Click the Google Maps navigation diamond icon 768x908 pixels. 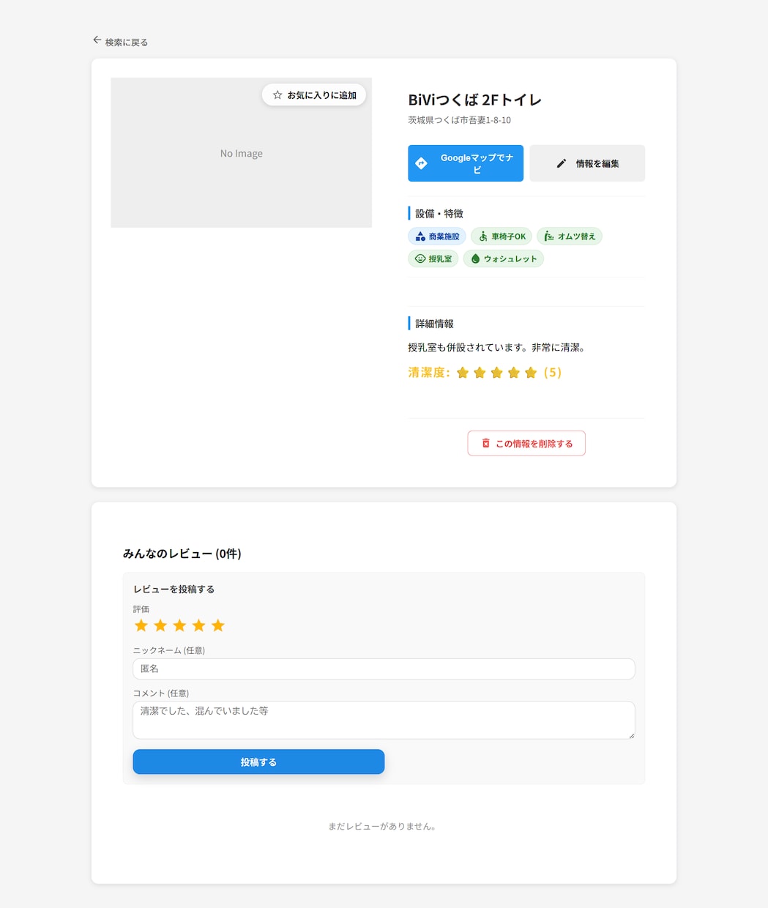(x=421, y=163)
